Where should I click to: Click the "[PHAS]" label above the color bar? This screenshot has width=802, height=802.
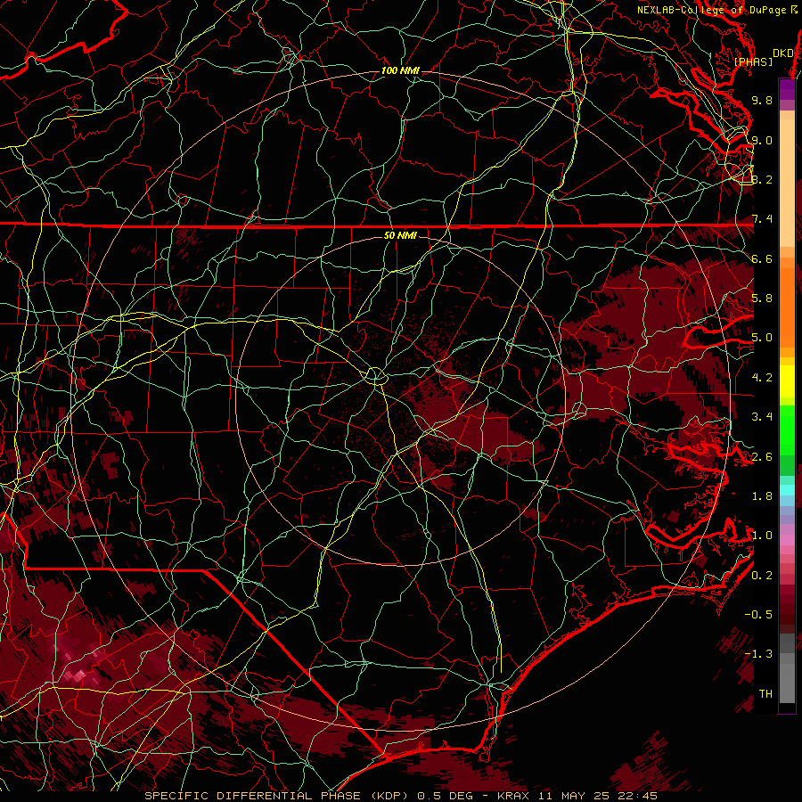pos(753,61)
